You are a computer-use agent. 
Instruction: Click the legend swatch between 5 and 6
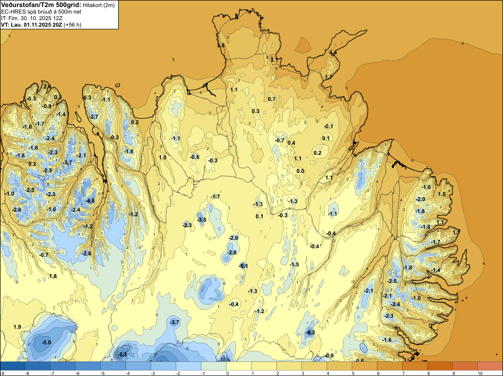click(x=364, y=366)
